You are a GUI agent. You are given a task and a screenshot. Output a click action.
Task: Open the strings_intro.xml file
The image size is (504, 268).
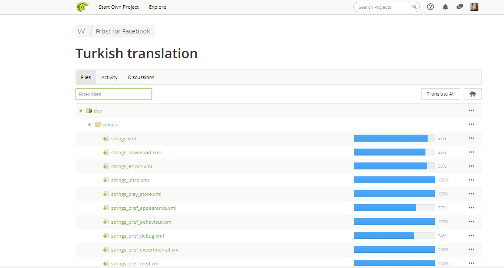click(130, 180)
